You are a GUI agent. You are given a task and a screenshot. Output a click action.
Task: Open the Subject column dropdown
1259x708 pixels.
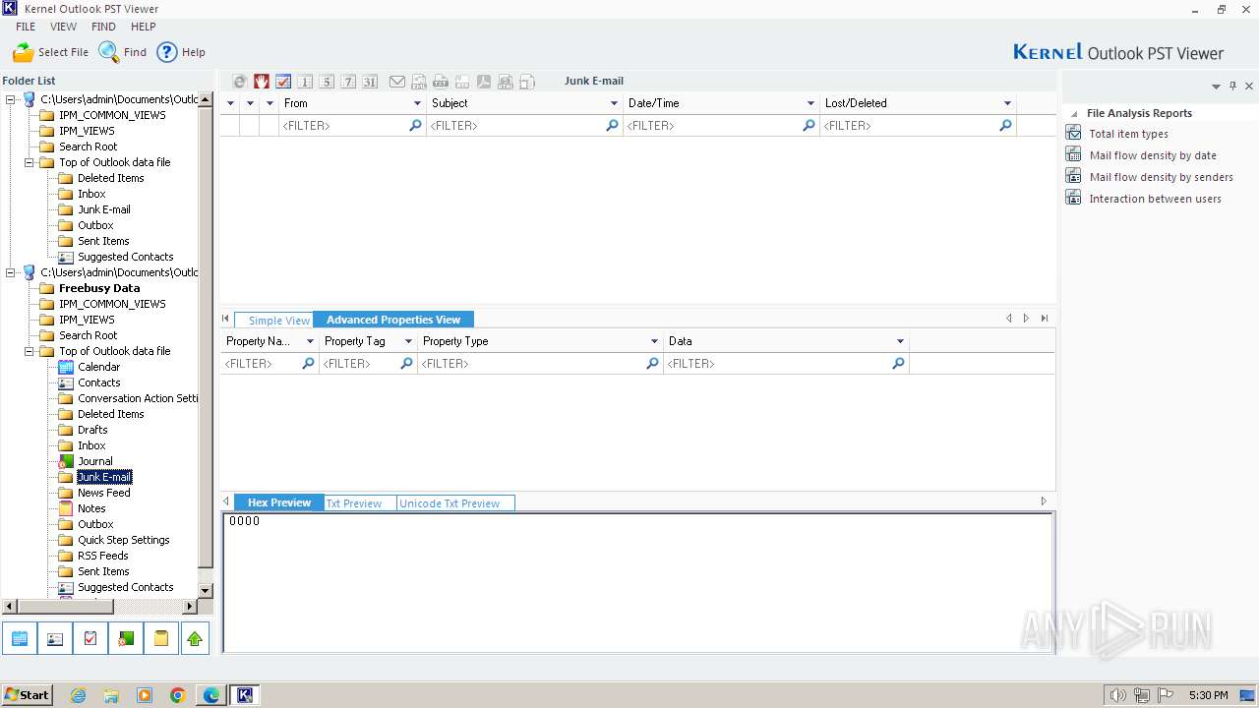(614, 103)
